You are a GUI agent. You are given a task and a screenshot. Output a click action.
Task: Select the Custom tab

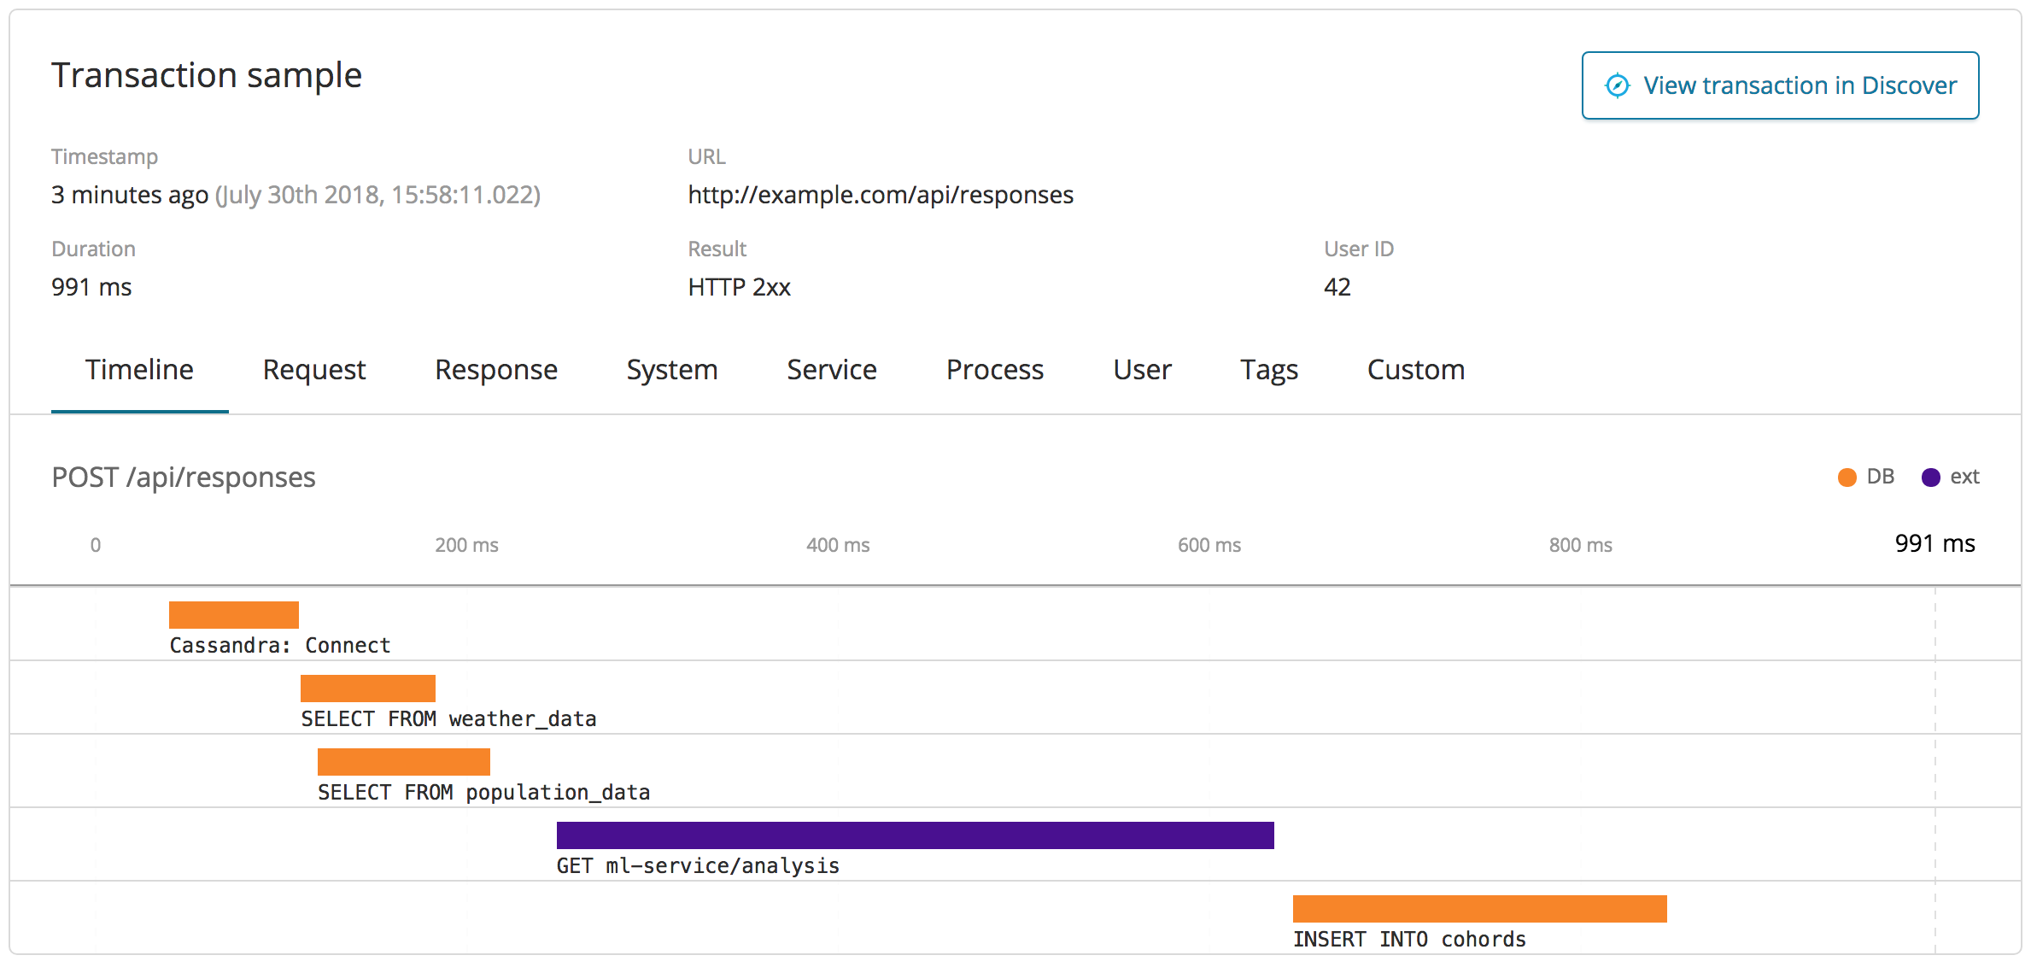(1416, 369)
